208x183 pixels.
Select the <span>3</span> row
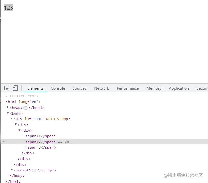41,147
